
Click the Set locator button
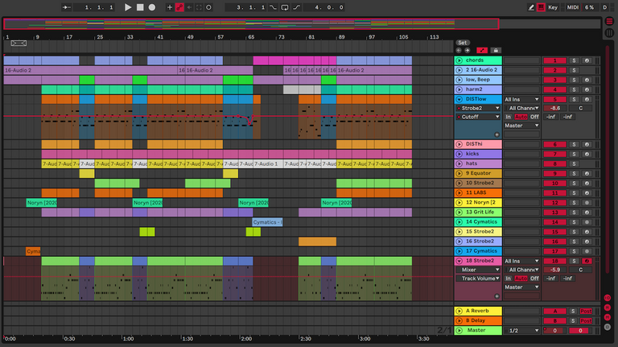click(x=463, y=43)
